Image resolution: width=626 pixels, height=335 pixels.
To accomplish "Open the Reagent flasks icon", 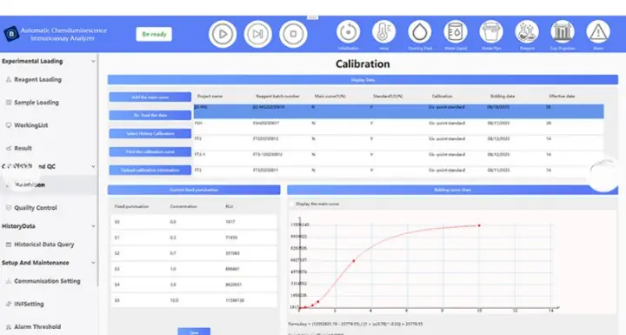I will (x=527, y=31).
